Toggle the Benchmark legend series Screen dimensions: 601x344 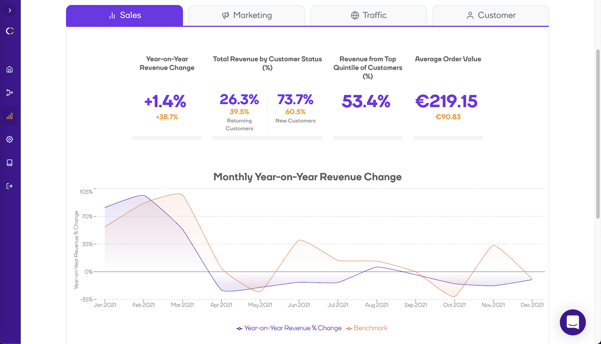point(367,328)
